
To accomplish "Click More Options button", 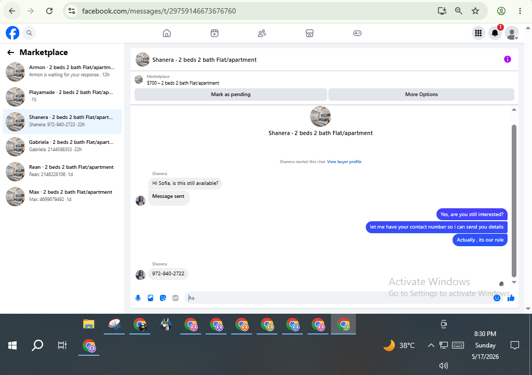I will click(x=421, y=94).
